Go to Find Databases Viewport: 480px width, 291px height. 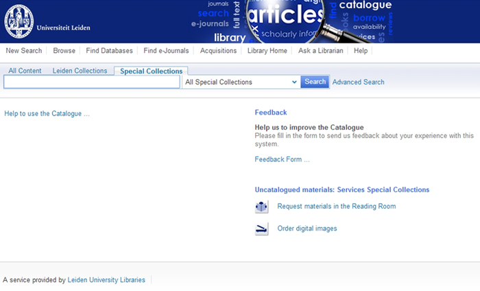point(109,51)
